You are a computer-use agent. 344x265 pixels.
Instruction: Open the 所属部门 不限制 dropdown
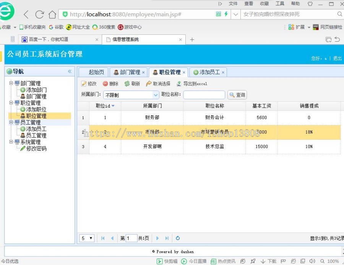(156, 94)
